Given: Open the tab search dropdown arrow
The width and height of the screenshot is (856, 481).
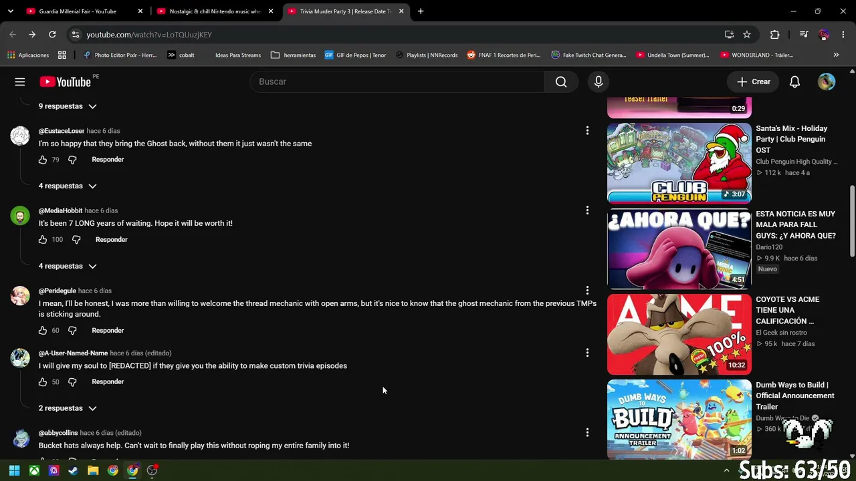Looking at the screenshot, I should pyautogui.click(x=11, y=11).
